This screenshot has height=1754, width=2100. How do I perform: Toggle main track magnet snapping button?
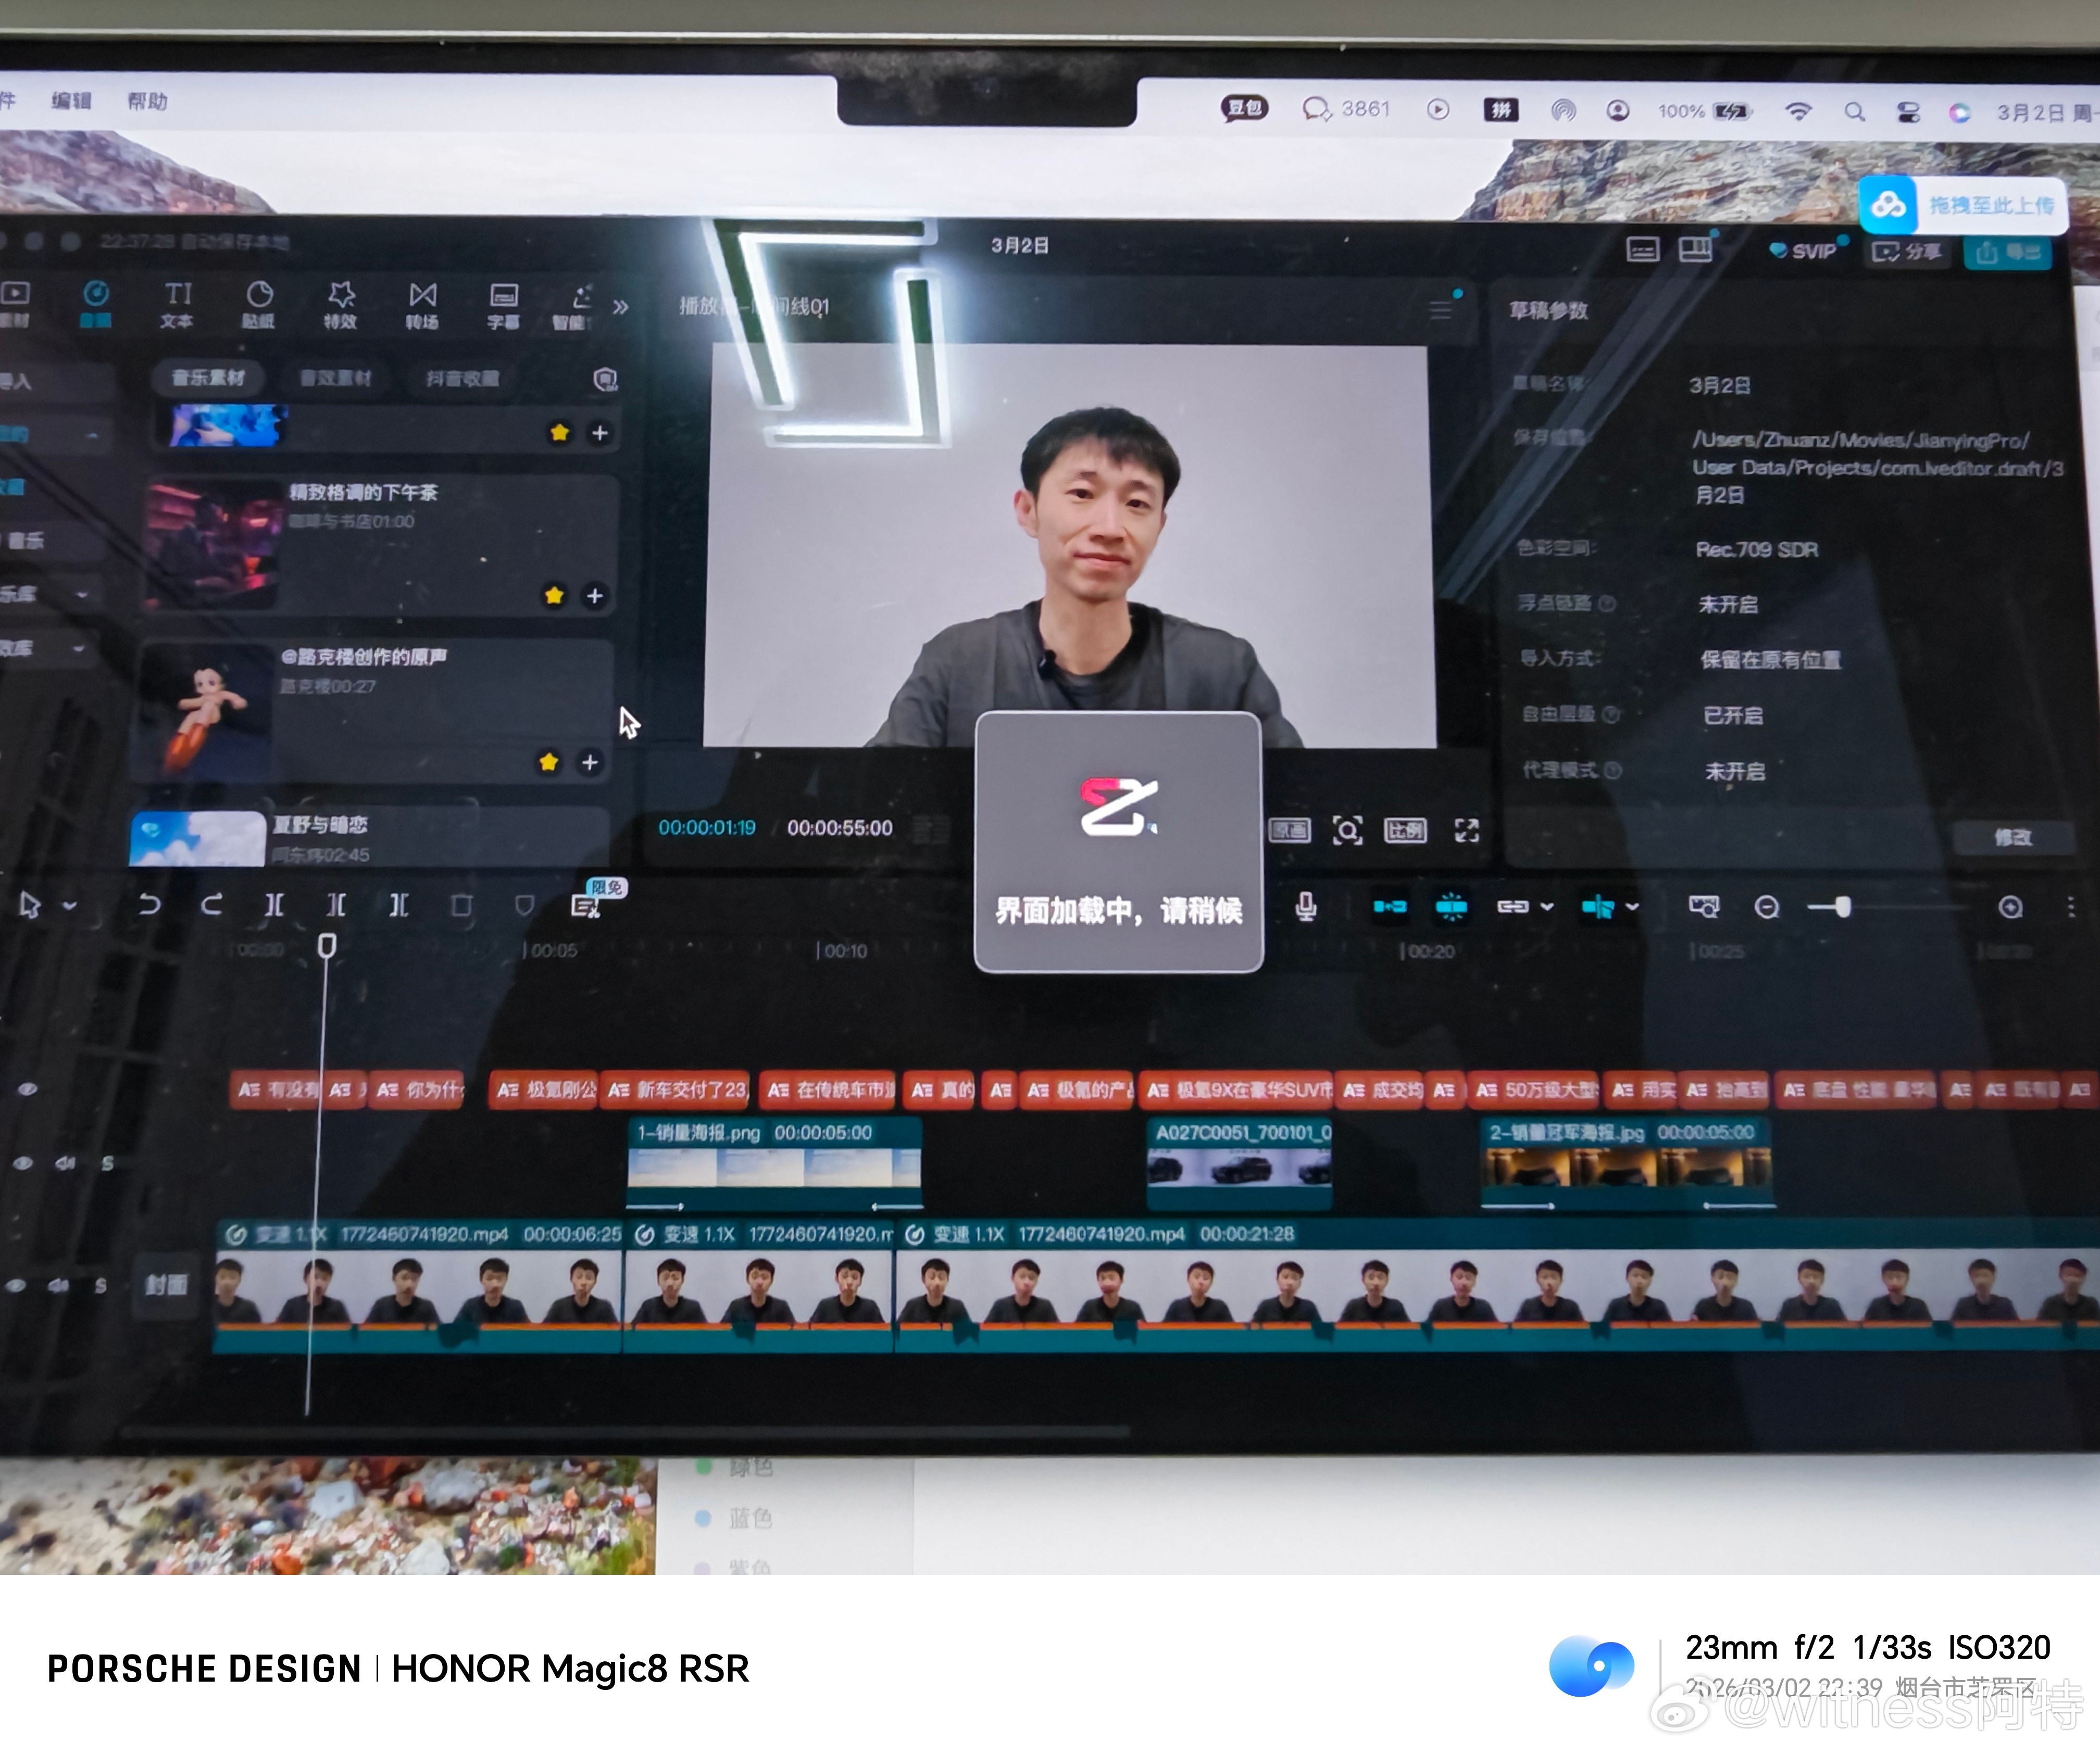pyautogui.click(x=1390, y=907)
